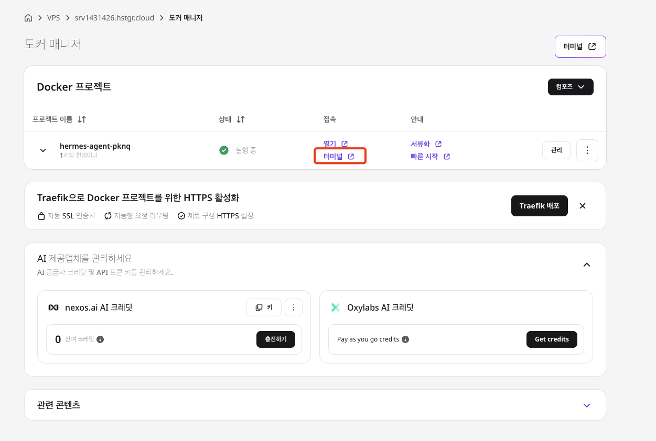Click the nexos.ai AI 크레딧 title

pyautogui.click(x=99, y=307)
